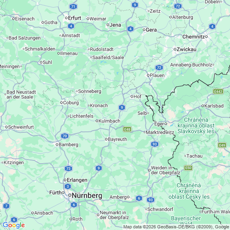This screenshot has width=230, height=230.
Task: Click the E49 route marker
Action: tap(222, 145)
